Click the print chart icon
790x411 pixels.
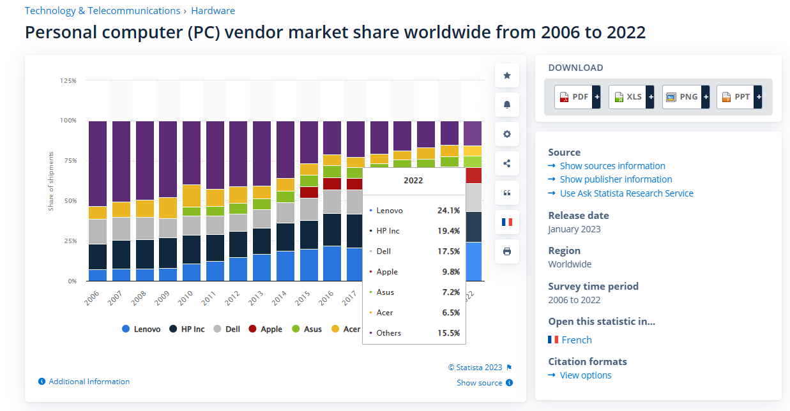[507, 251]
